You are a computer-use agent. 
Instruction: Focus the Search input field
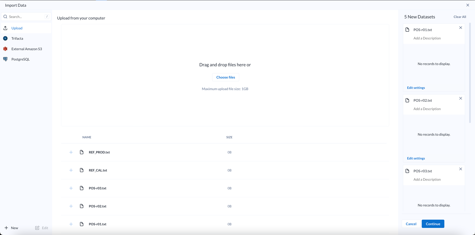pos(26,17)
